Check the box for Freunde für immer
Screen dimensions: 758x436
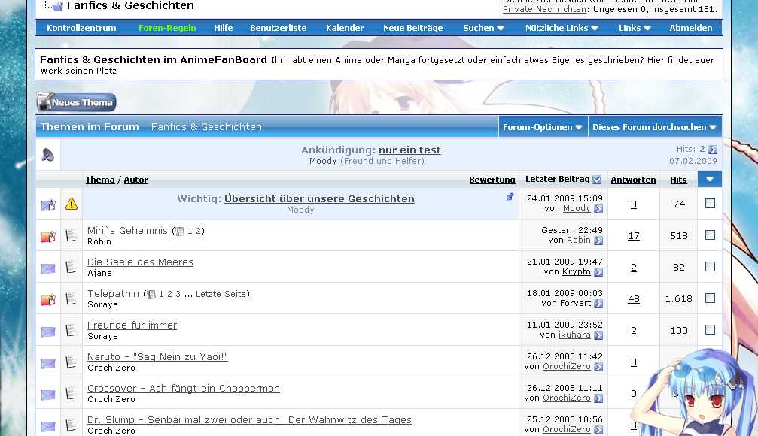pyautogui.click(x=710, y=330)
